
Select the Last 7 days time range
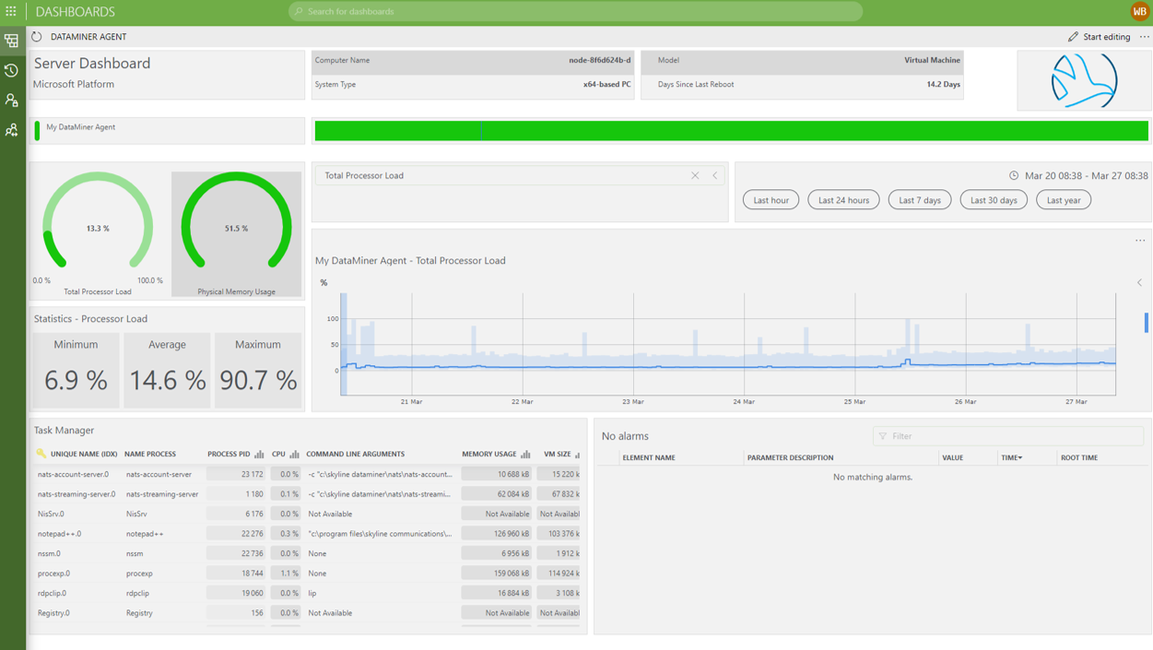tap(920, 200)
